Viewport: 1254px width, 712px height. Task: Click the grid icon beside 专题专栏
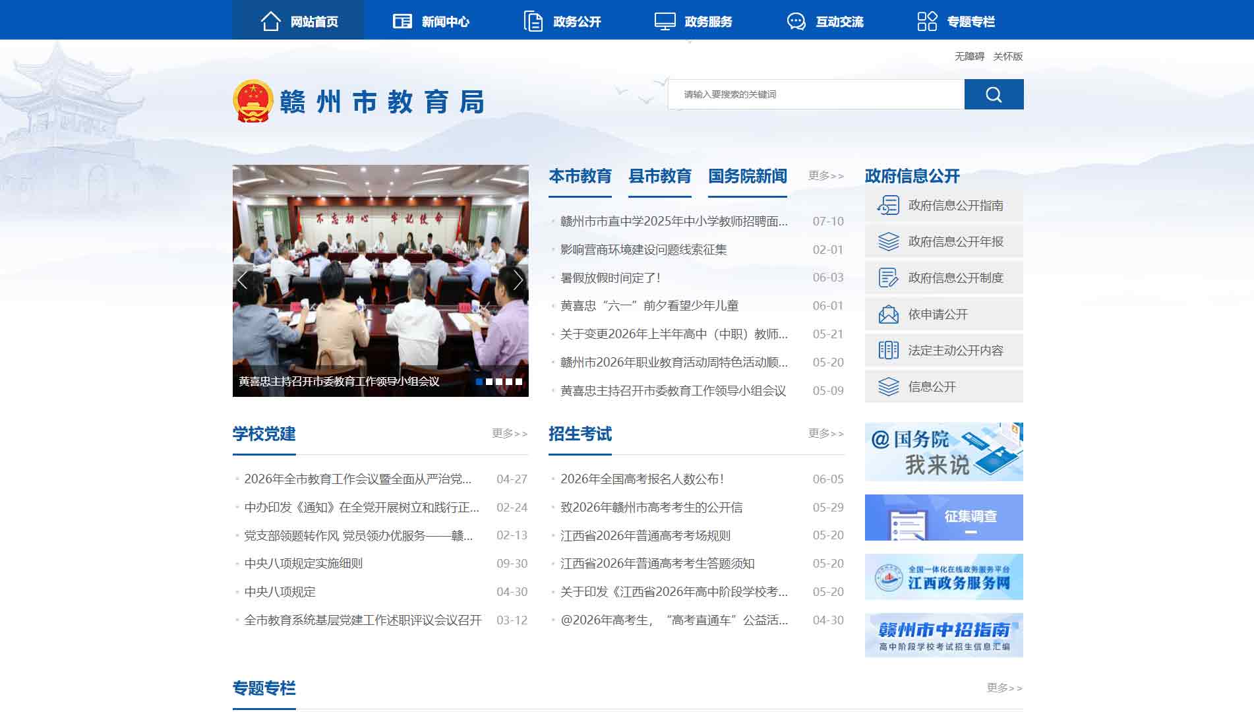tap(927, 21)
